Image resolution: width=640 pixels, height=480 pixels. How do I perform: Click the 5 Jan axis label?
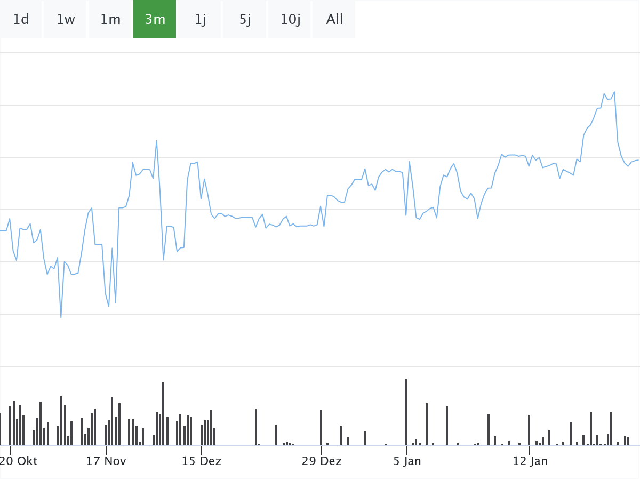pos(407,461)
